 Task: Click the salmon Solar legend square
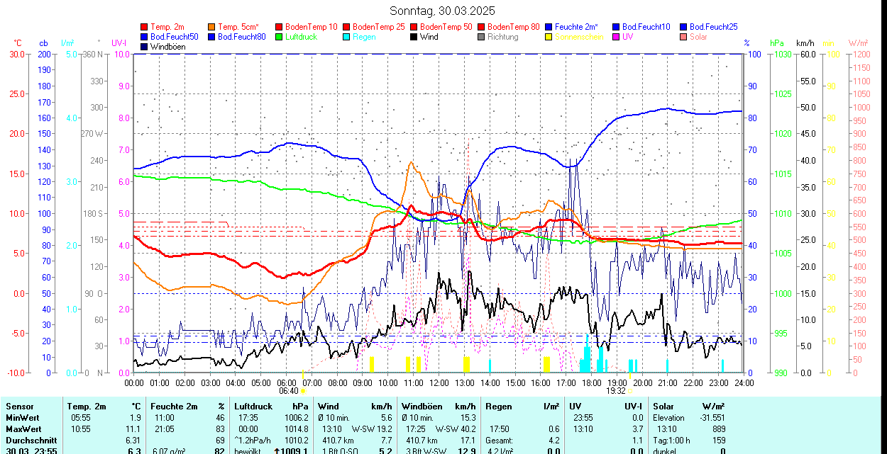684,37
